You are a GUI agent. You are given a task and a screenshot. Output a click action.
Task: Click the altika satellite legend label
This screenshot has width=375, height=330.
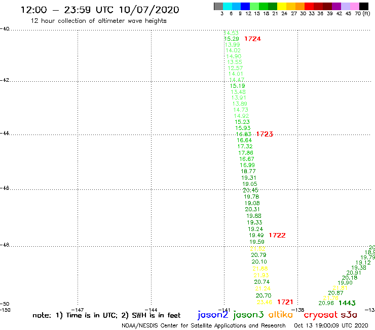281,315
